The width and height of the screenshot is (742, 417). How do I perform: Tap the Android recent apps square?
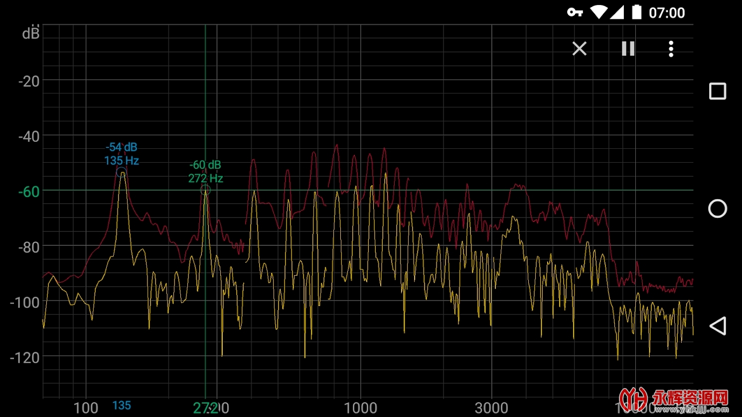pyautogui.click(x=717, y=92)
